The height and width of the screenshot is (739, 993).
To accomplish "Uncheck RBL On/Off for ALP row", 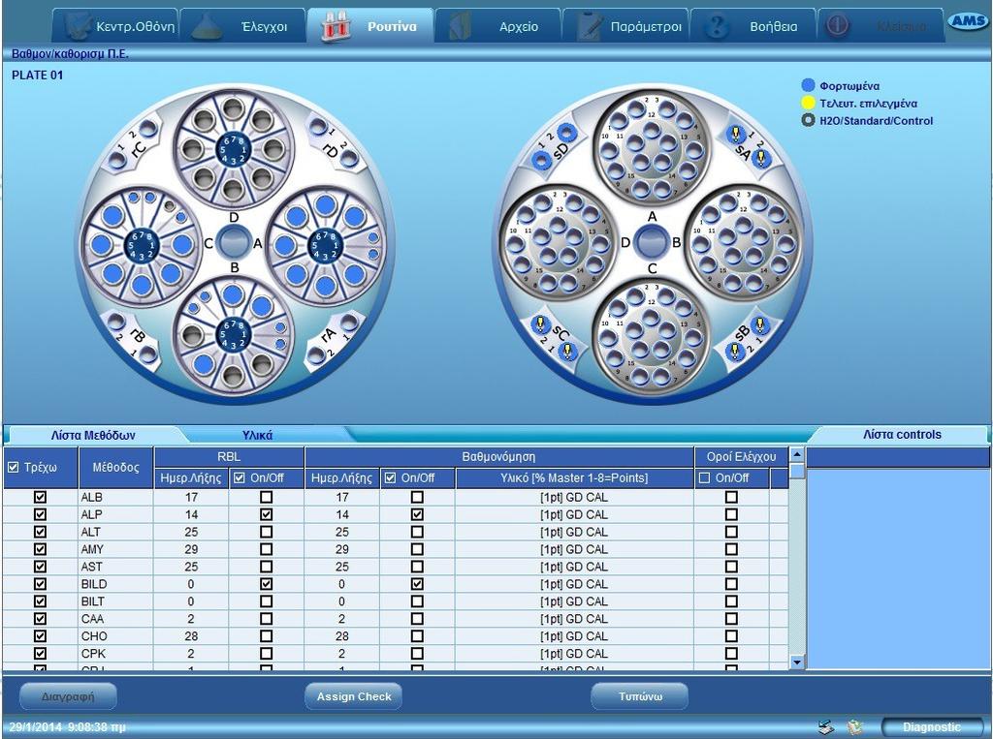I will [266, 514].
